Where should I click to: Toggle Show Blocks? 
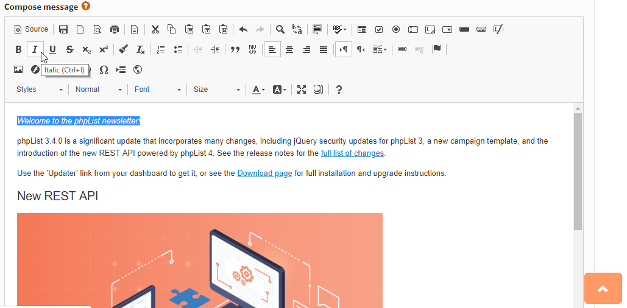319,89
